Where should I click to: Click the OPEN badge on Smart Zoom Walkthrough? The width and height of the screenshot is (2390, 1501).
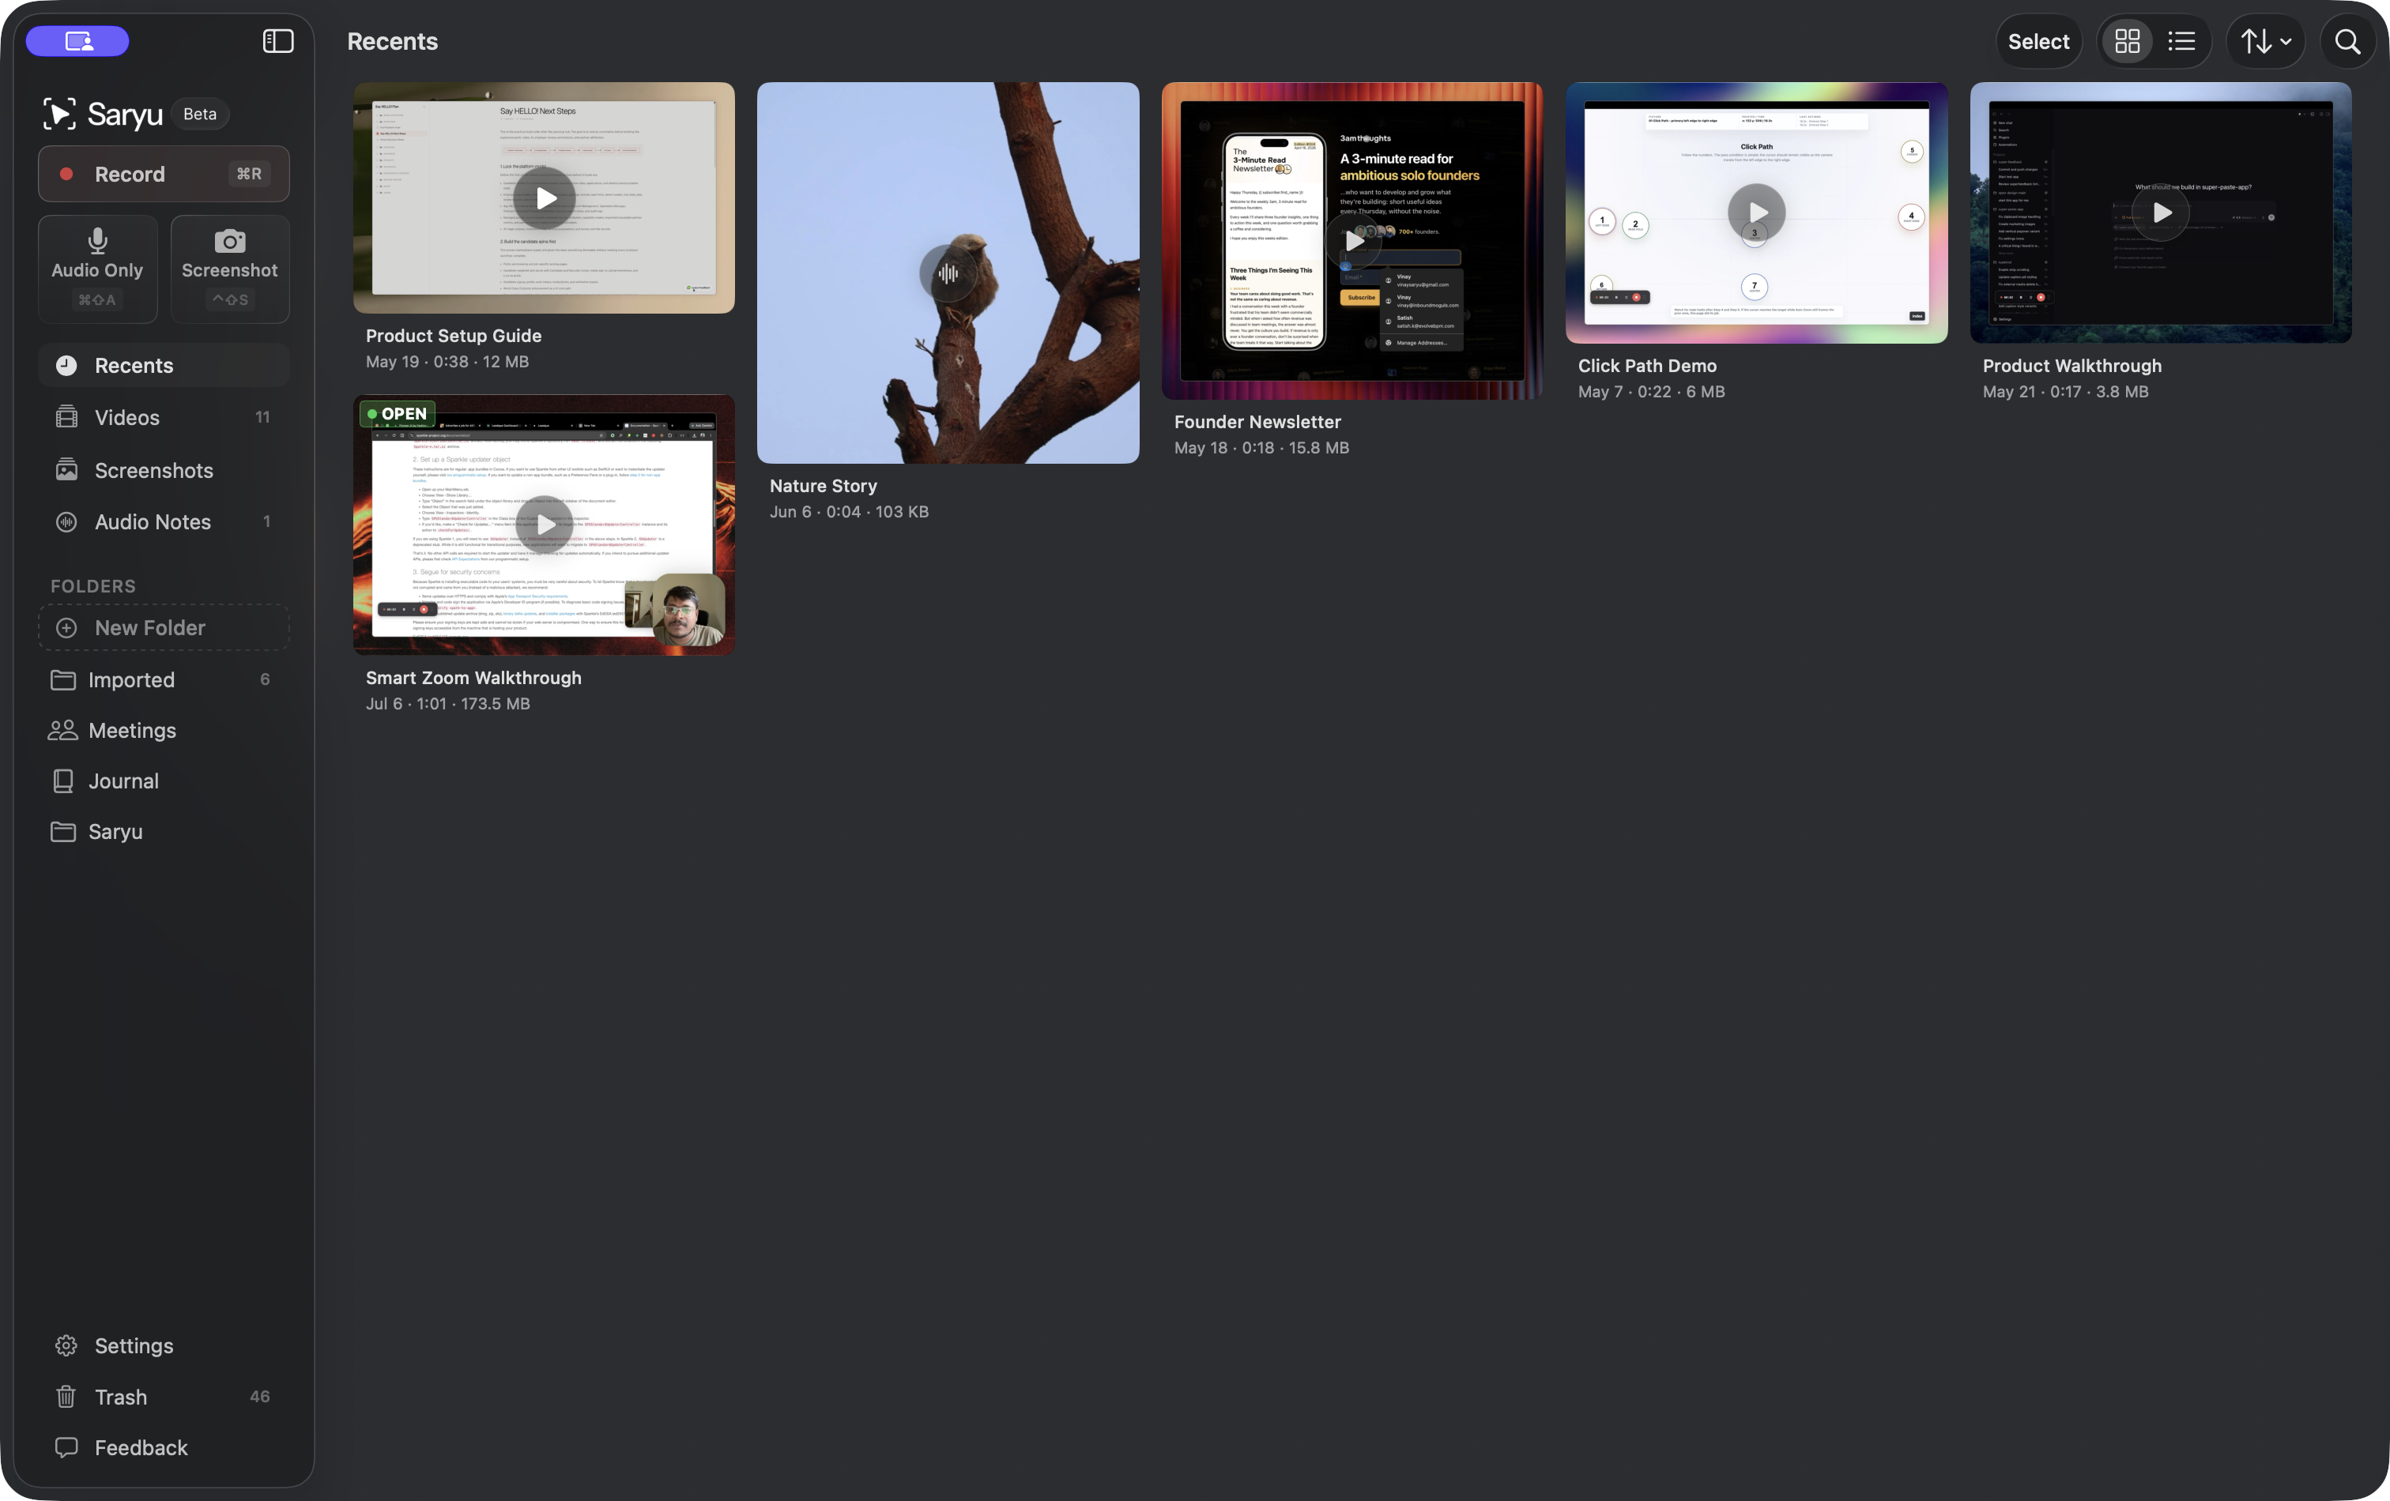397,412
